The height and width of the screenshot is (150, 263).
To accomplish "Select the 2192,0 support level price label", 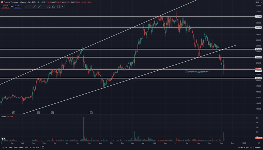I will pyautogui.click(x=258, y=71).
